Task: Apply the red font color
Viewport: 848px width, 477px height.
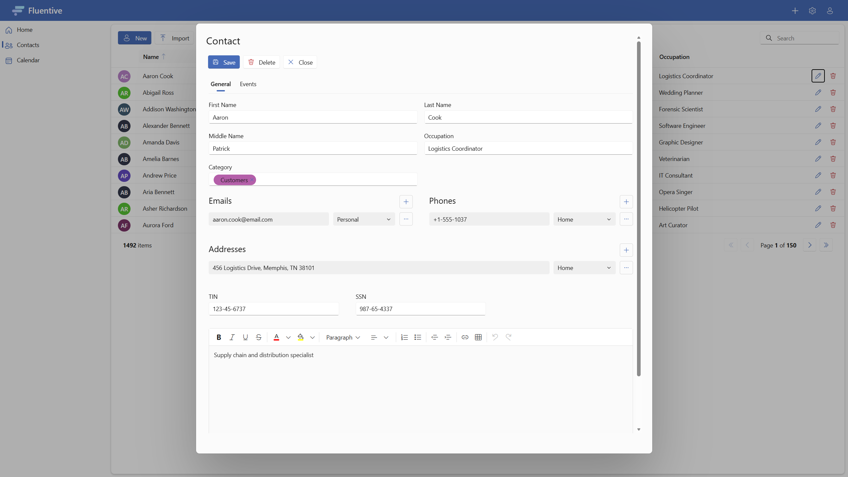Action: (x=276, y=337)
